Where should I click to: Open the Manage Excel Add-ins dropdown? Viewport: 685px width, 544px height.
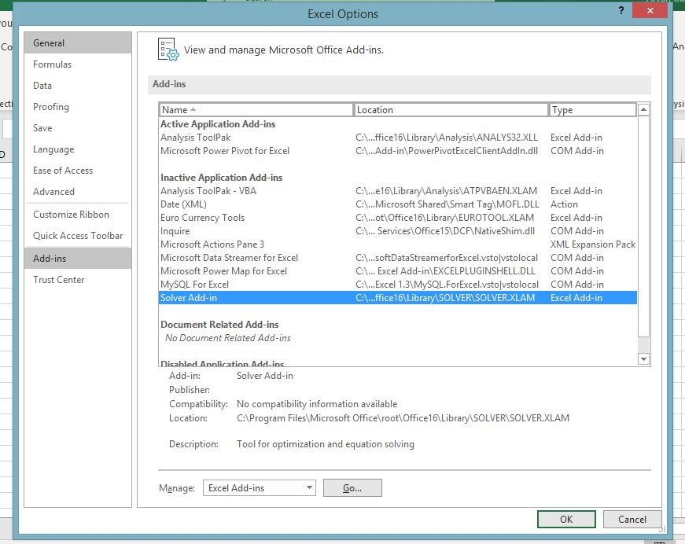tap(259, 487)
